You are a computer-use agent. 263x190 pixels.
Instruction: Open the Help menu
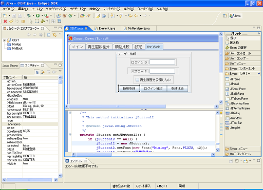tap(162, 9)
